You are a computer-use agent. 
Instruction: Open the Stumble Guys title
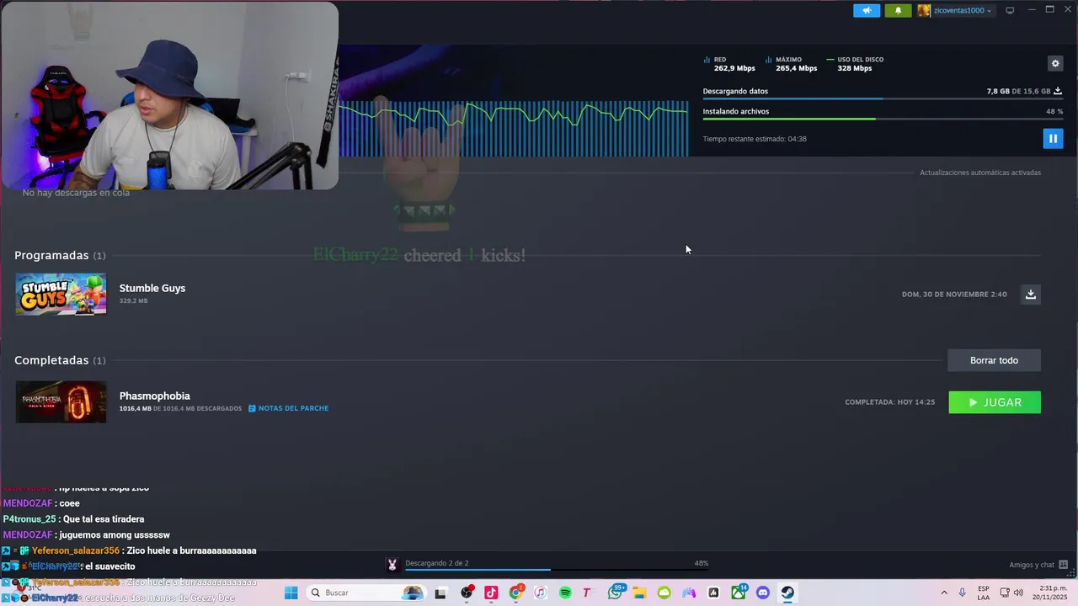point(152,288)
